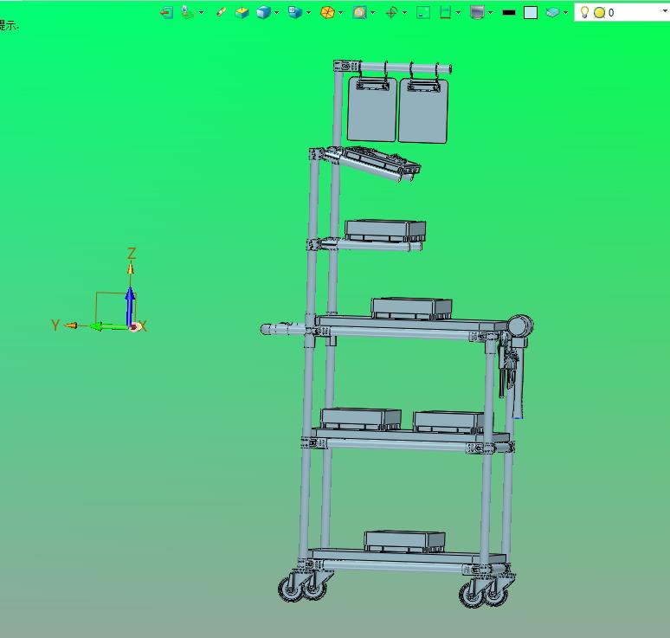The height and width of the screenshot is (638, 670).
Task: Expand the orange polygon icon dropdown
Action: coord(340,13)
